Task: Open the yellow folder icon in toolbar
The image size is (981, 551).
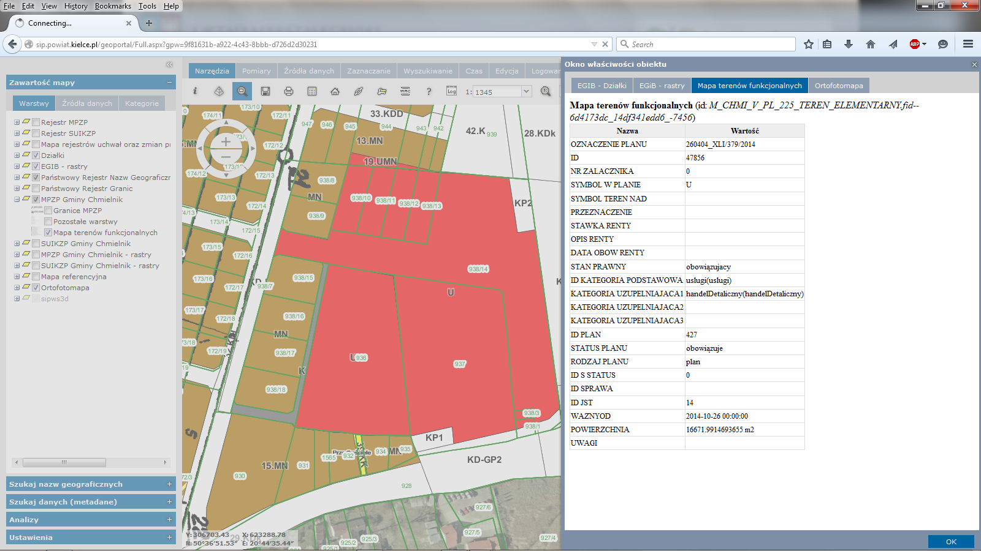Action: [x=382, y=91]
